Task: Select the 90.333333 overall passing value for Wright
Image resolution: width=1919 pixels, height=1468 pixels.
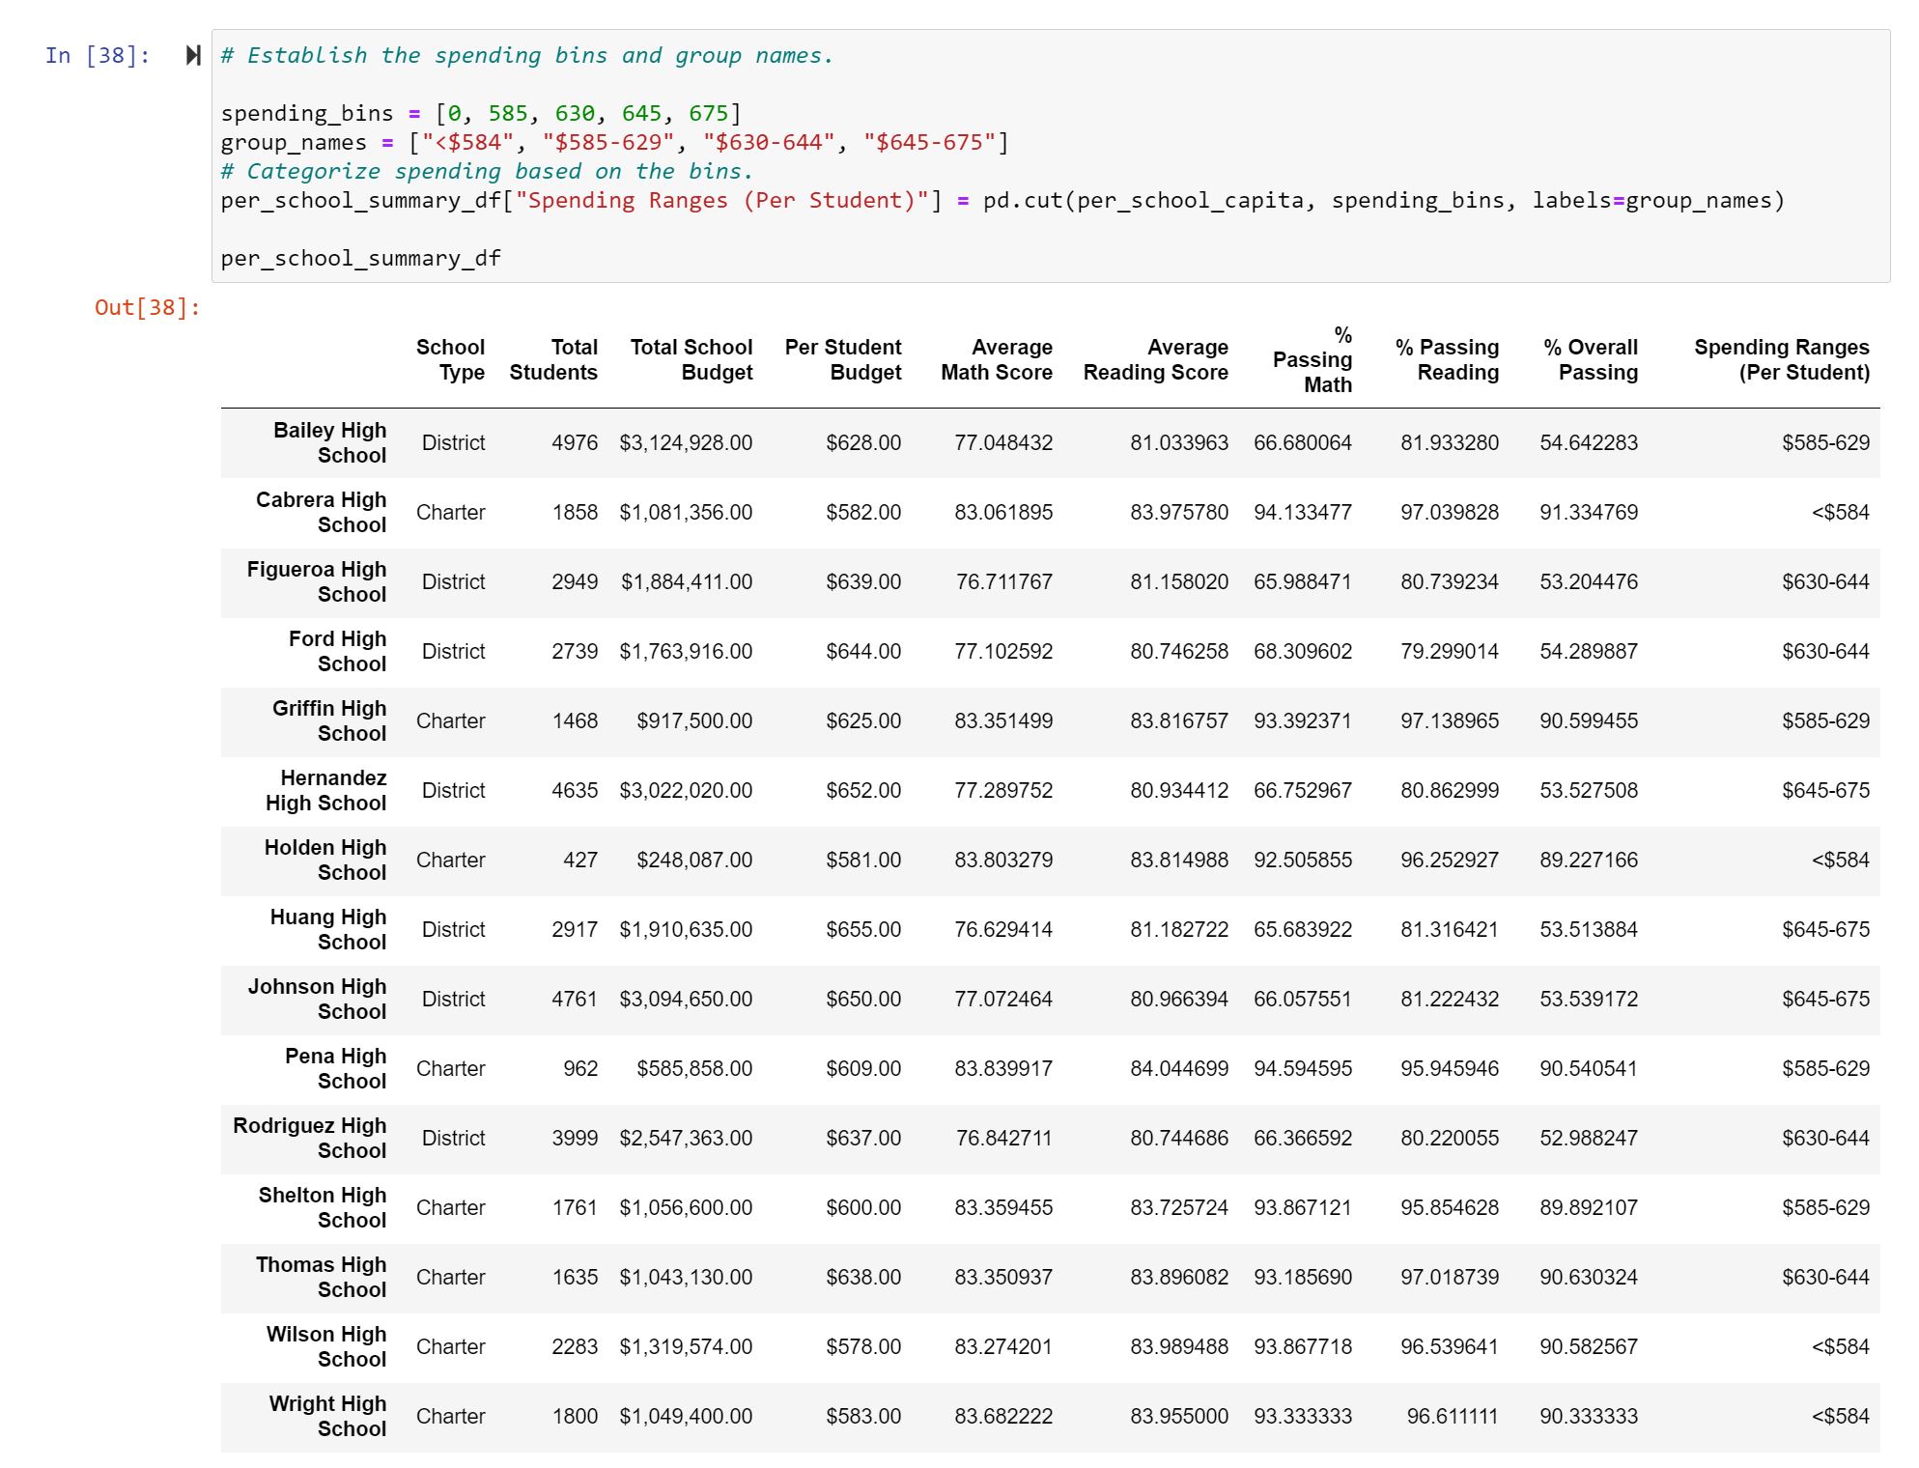Action: click(1591, 1416)
